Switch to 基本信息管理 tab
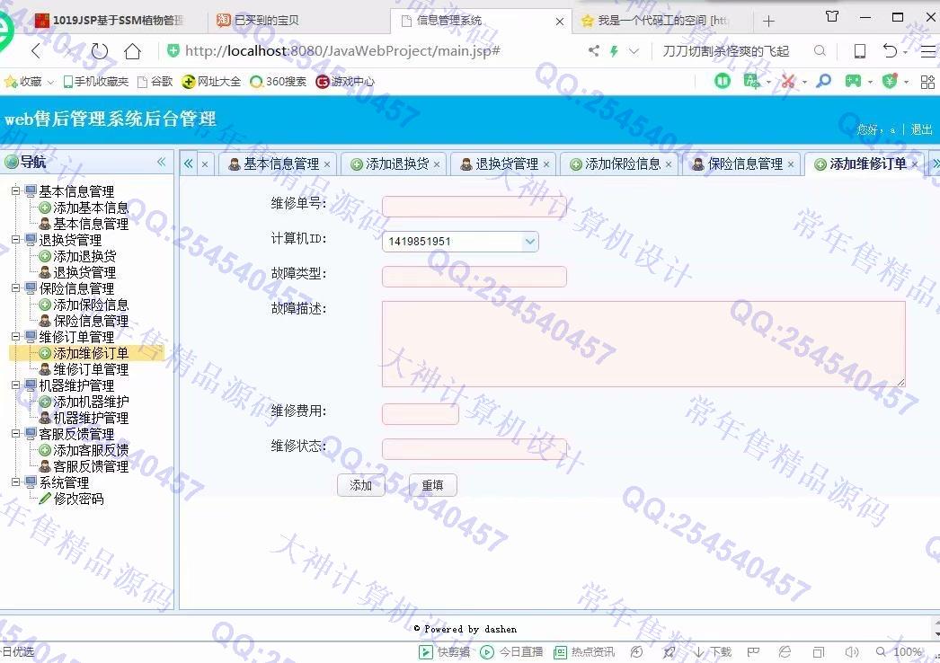Screen dimensions: 940x663 tap(275, 164)
